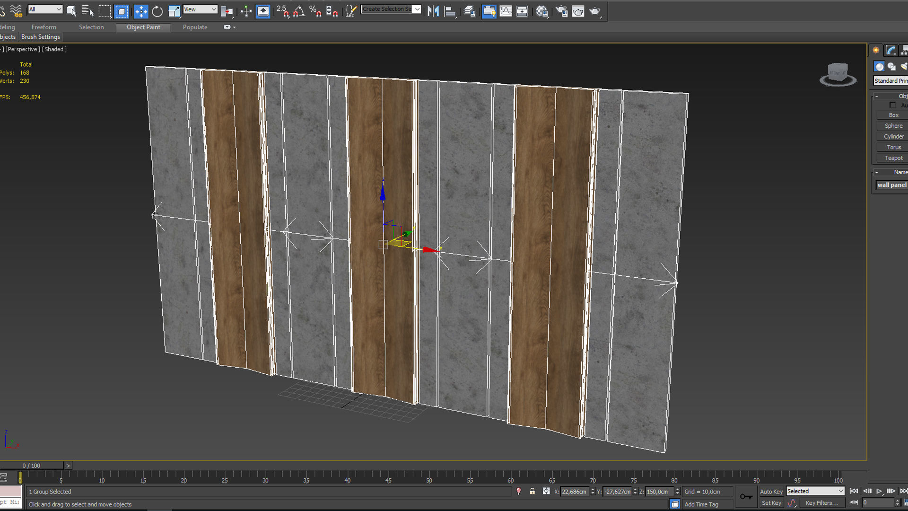Image resolution: width=908 pixels, height=511 pixels.
Task: Toggle the Auto Key mode button
Action: [771, 492]
